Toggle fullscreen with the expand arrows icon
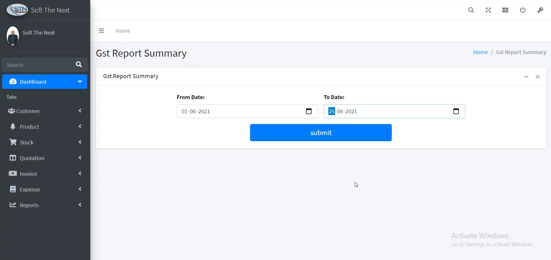This screenshot has height=260, width=551. pyautogui.click(x=488, y=10)
